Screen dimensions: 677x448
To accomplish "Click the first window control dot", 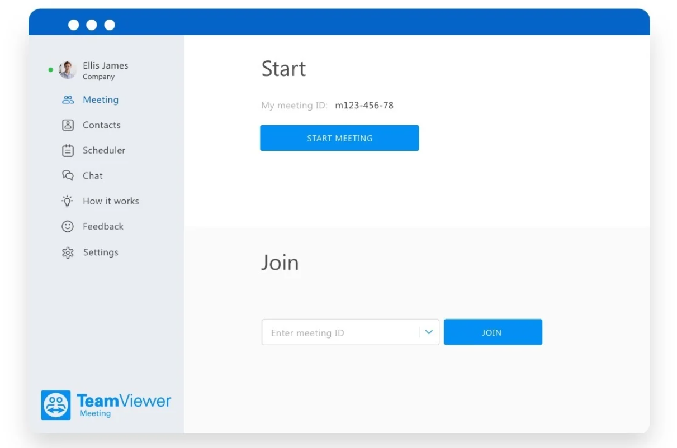I will [74, 25].
